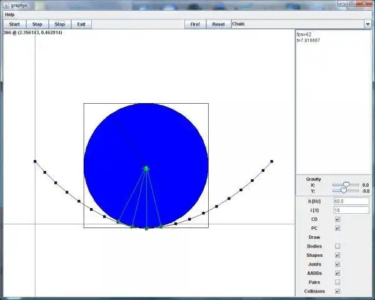The width and height of the screenshot is (375, 300).
Task: Click the Gravity X value 0.0
Action: pos(366,185)
